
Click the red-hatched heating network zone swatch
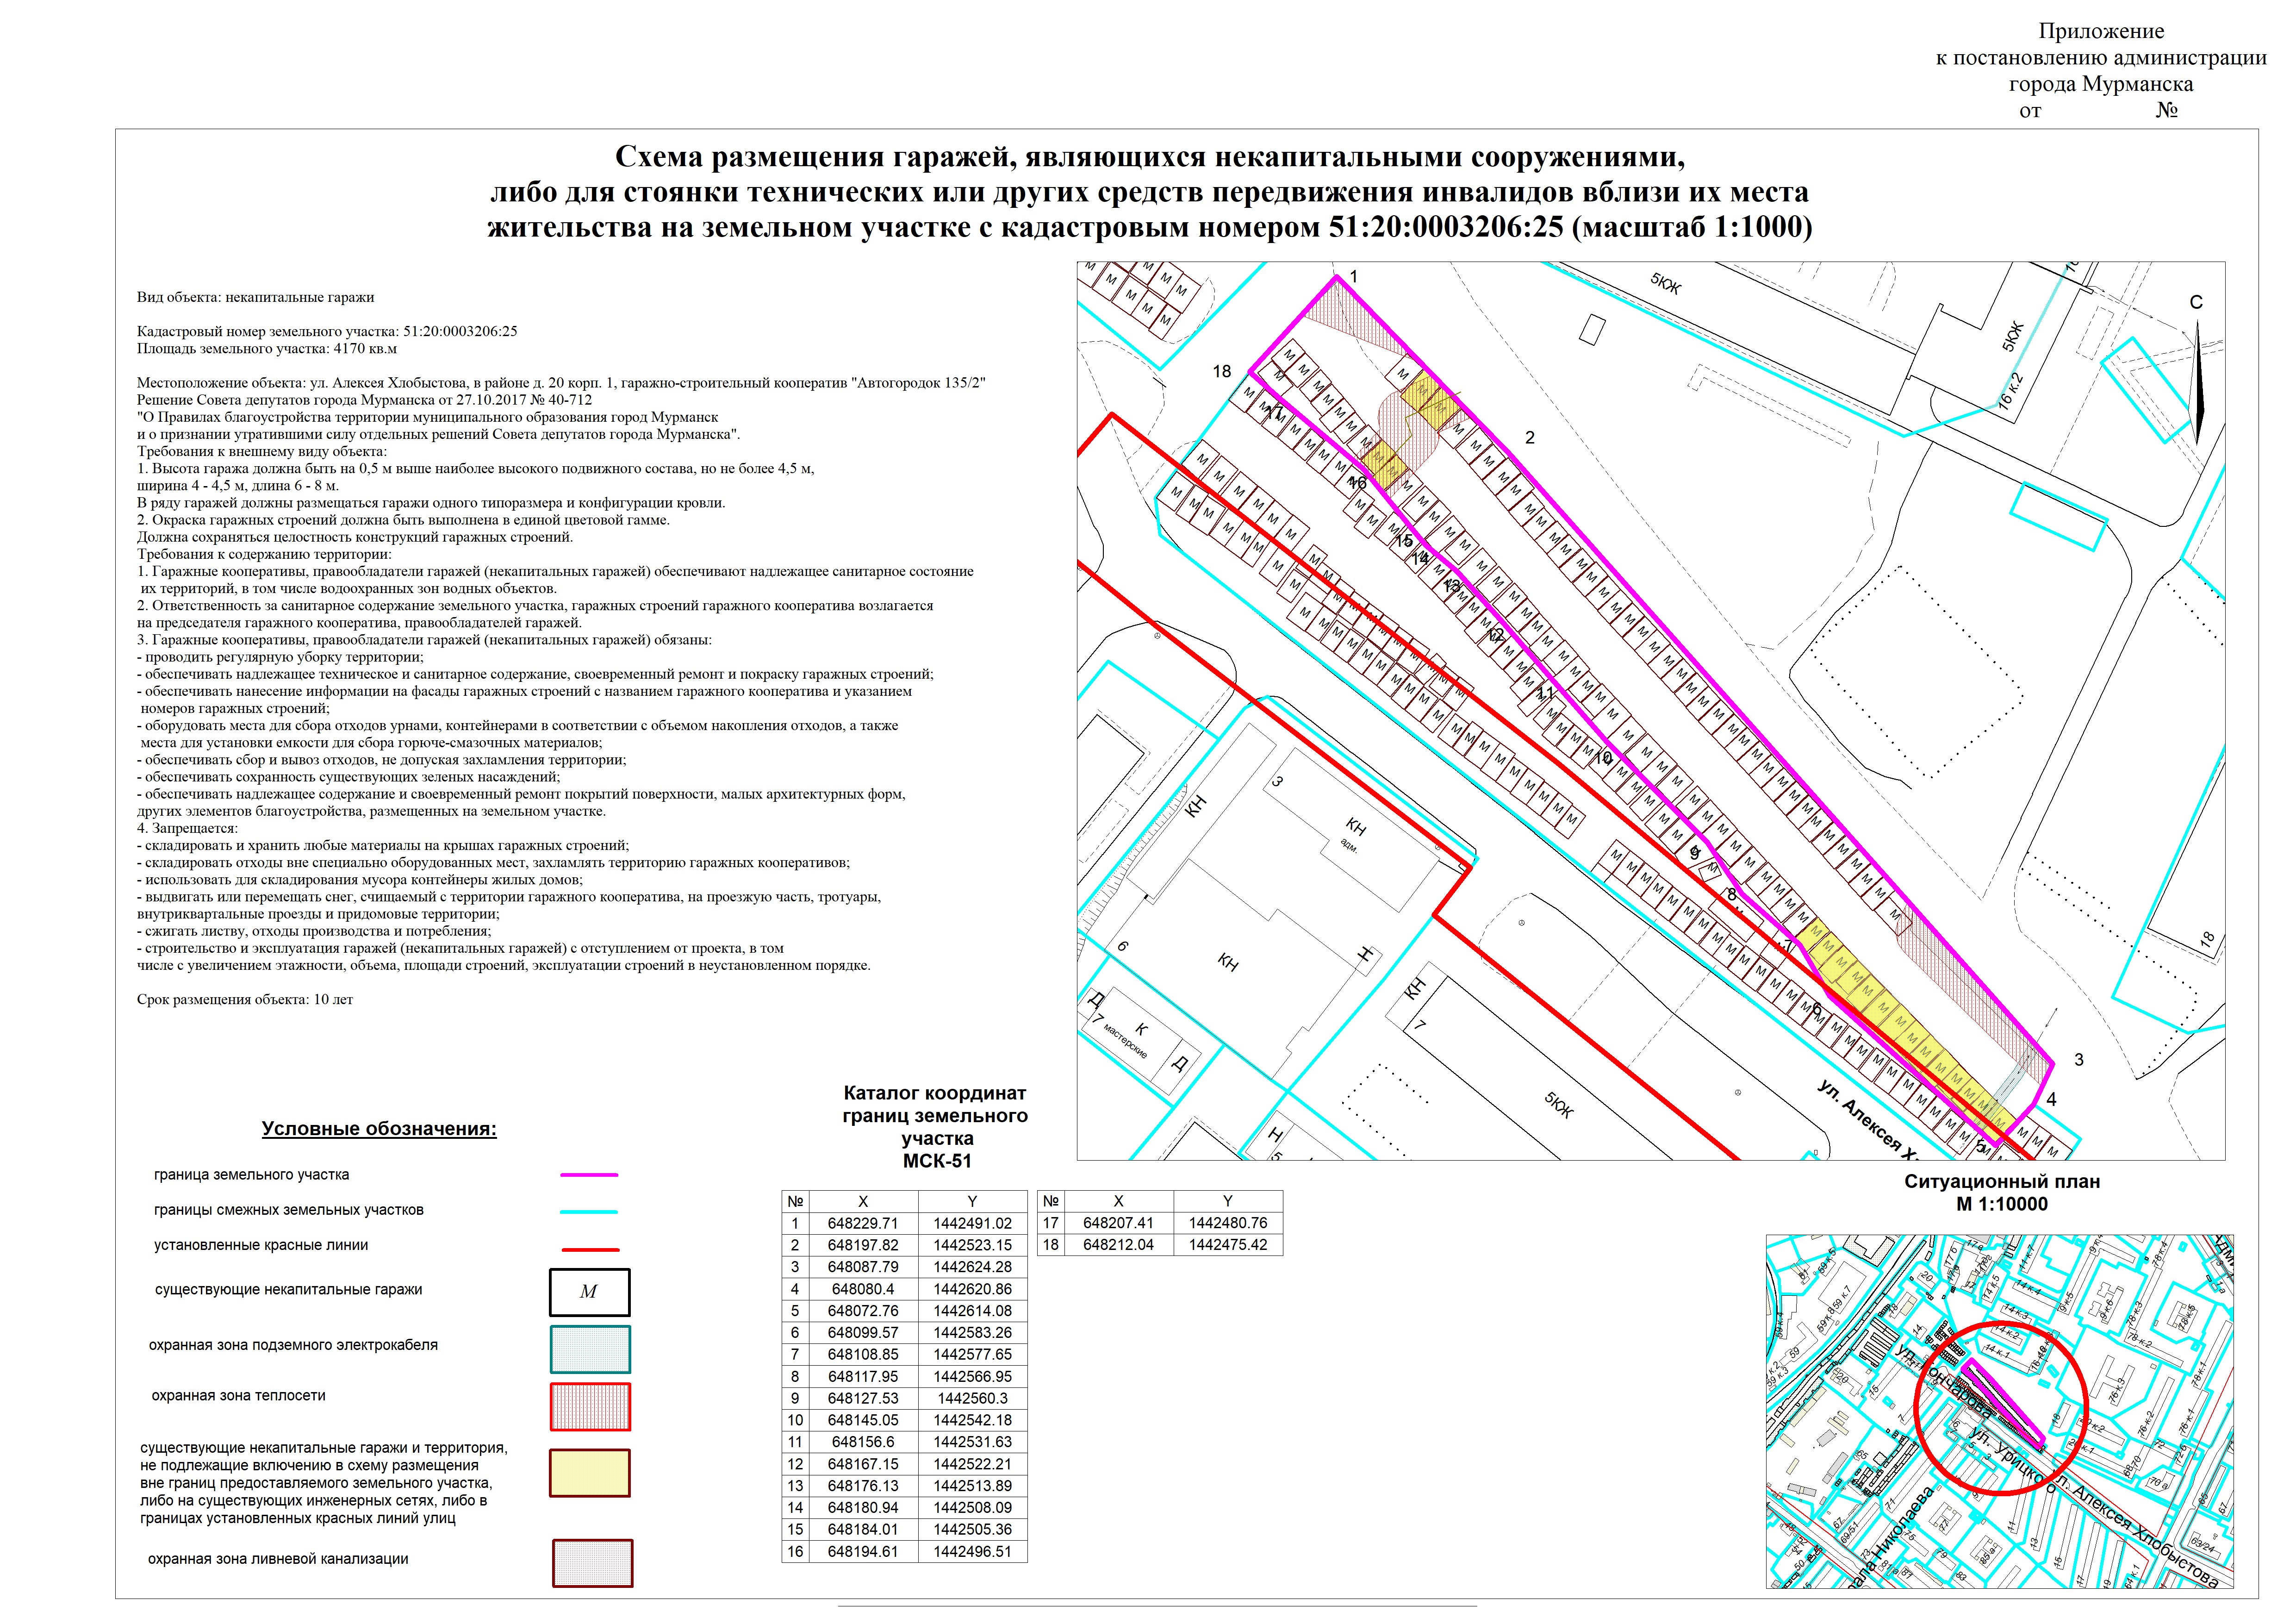(590, 1406)
